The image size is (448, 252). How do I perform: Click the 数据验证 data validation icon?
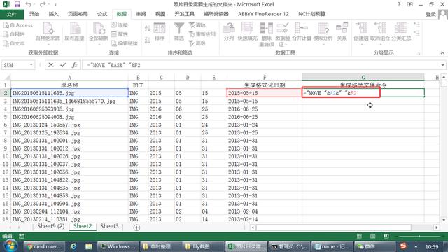pyautogui.click(x=283, y=28)
